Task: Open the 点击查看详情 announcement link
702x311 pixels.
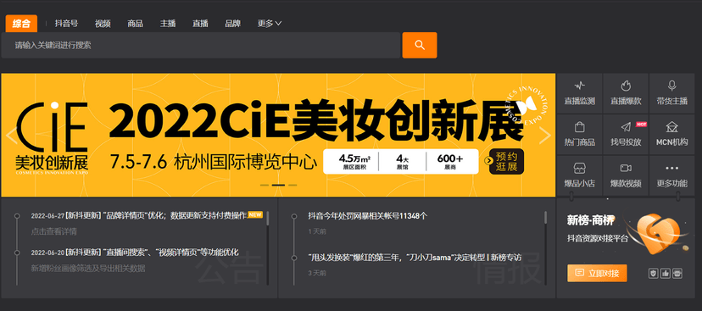Action: tap(53, 232)
